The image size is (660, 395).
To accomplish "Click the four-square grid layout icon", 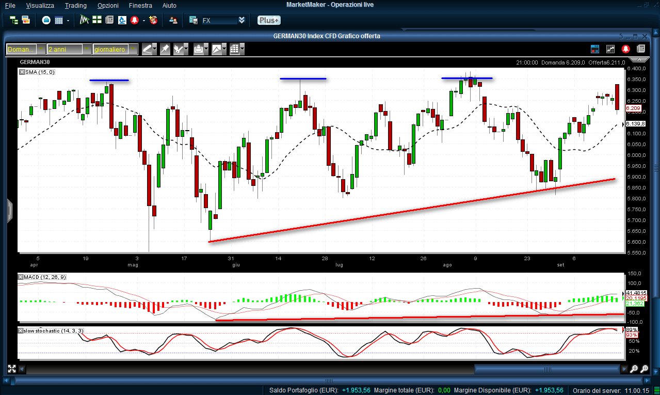I will (96, 20).
